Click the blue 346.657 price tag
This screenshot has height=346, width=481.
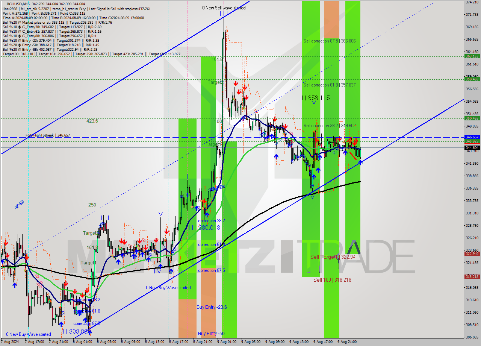pos(472,137)
